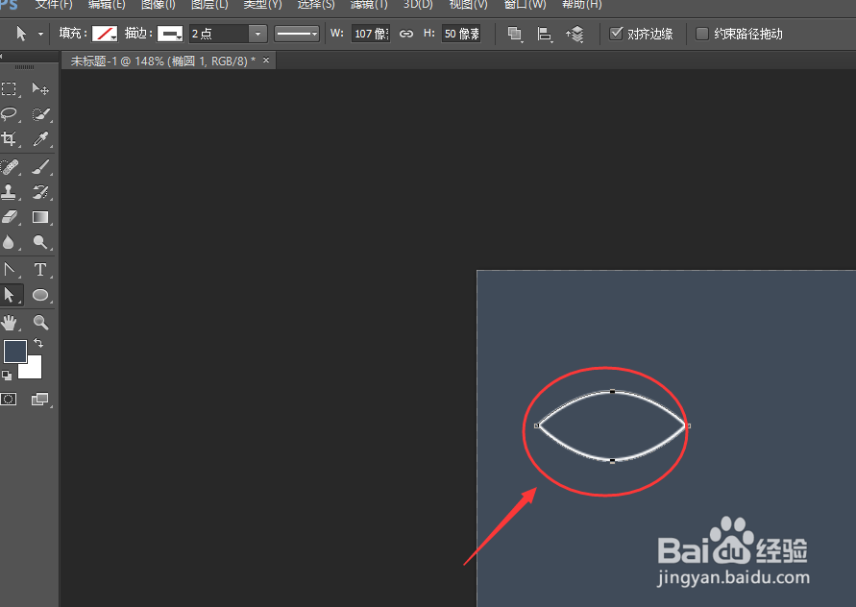Open path alignment options

(545, 34)
